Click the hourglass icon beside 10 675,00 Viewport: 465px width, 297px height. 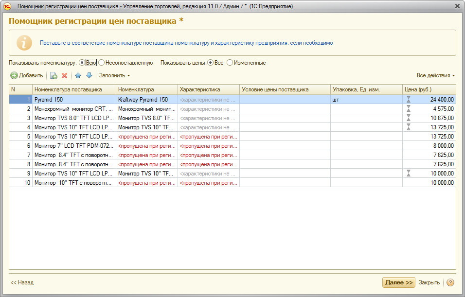click(x=409, y=118)
